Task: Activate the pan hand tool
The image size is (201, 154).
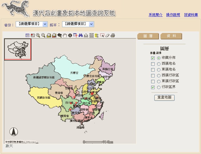Action: (x=65, y=35)
